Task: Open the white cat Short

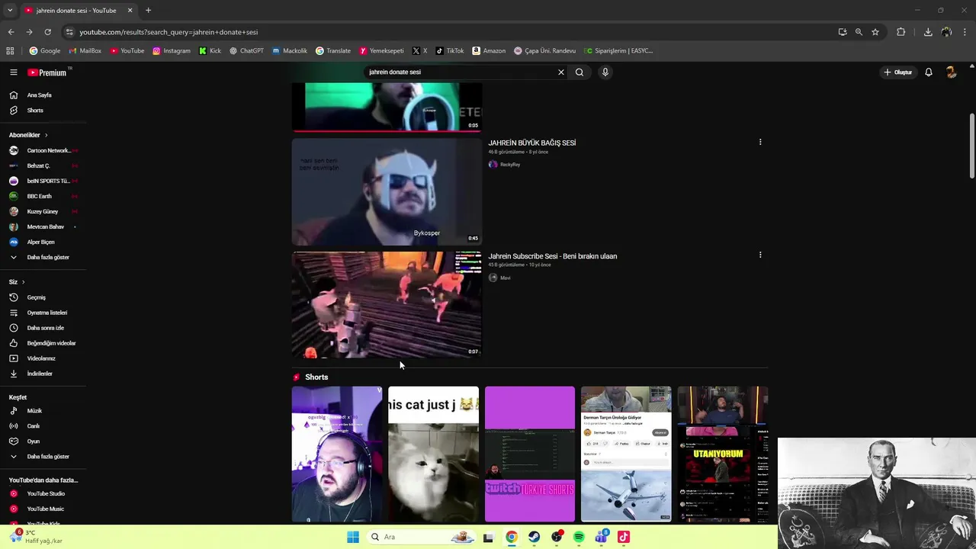Action: (433, 454)
